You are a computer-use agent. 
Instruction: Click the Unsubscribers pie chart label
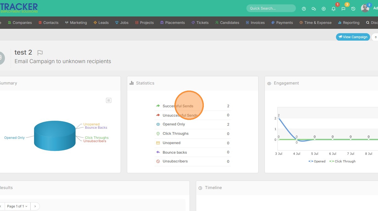click(95, 141)
